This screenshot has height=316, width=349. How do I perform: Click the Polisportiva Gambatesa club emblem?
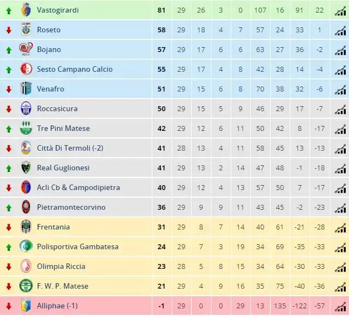[x=26, y=246]
